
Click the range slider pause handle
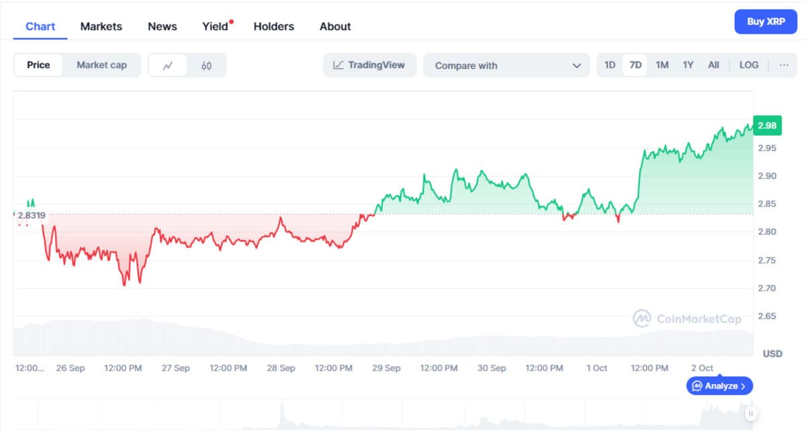(x=751, y=414)
